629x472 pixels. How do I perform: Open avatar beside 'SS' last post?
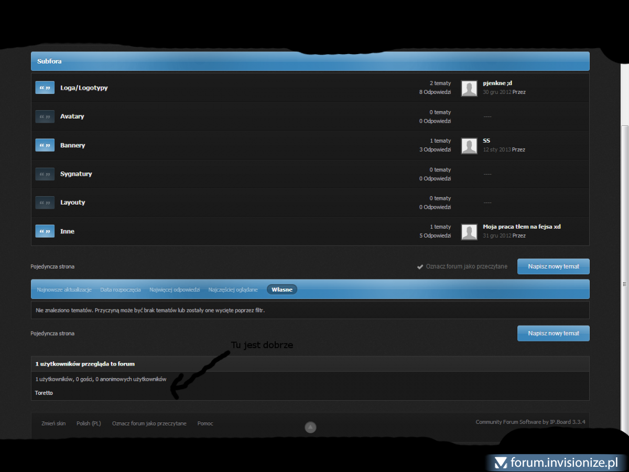pyautogui.click(x=469, y=146)
